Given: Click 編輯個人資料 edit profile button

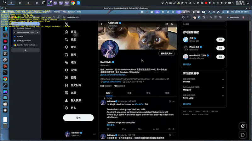Looking at the screenshot, I should click(x=167, y=54).
